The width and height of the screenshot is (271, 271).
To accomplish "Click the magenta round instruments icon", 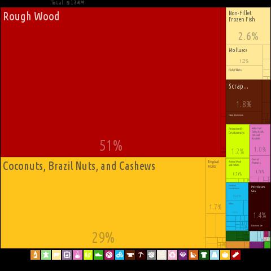I will pyautogui.click(x=109, y=255).
